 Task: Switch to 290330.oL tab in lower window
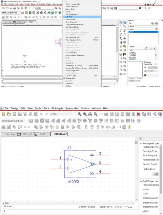59,134
